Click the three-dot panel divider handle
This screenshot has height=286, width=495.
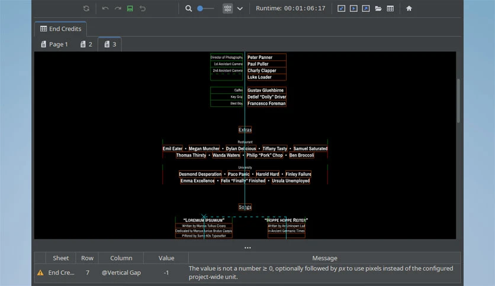tap(247, 248)
